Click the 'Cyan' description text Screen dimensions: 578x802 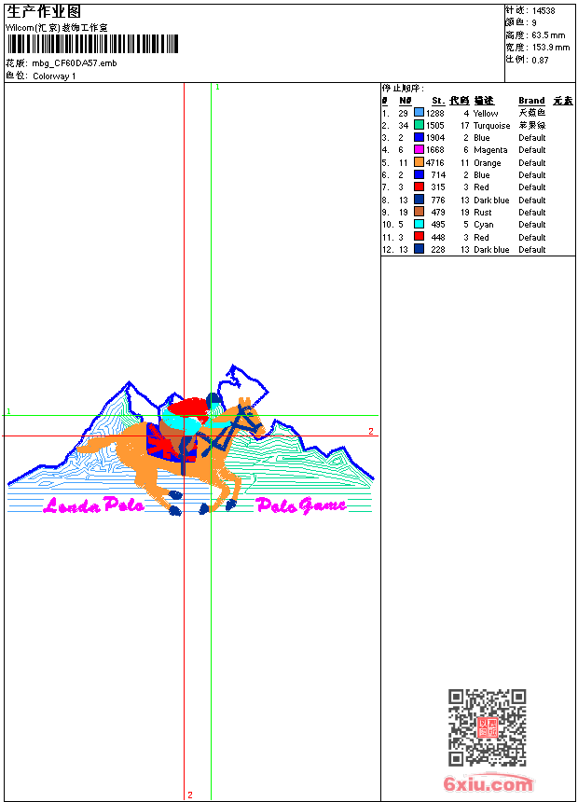coord(483,225)
